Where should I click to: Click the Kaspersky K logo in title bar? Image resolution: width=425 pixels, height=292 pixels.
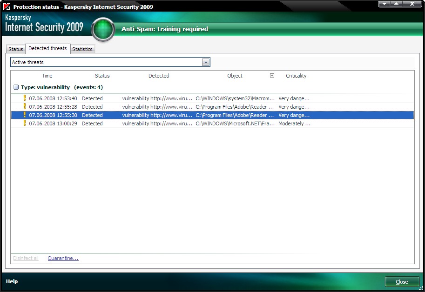click(x=7, y=7)
